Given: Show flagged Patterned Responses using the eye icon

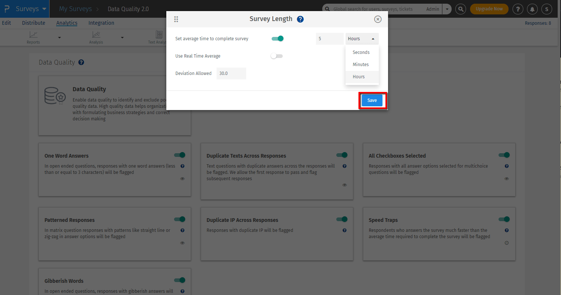Looking at the screenshot, I should click(x=182, y=243).
